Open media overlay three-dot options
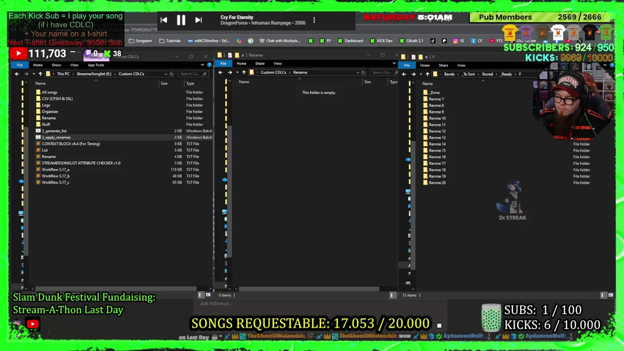 [314, 20]
